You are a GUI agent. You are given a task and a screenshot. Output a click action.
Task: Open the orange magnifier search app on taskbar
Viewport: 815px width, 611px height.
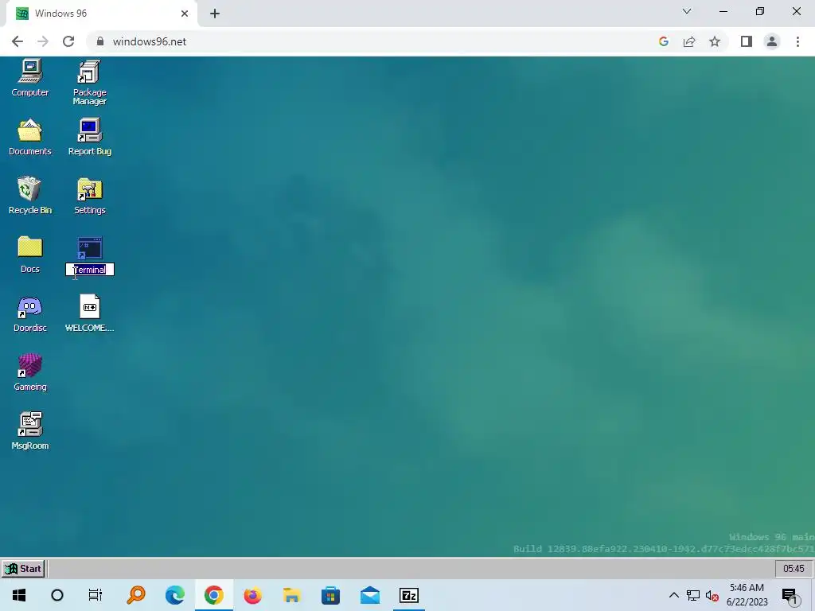pos(135,595)
